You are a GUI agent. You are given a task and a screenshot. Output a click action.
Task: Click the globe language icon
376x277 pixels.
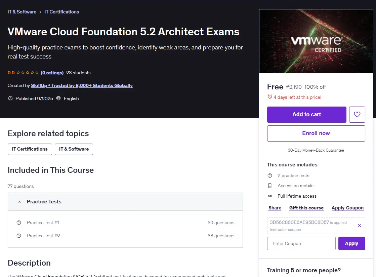pyautogui.click(x=58, y=98)
